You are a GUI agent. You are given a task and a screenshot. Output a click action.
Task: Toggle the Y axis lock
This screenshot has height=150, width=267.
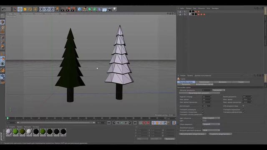pyautogui.click(x=46, y=9)
